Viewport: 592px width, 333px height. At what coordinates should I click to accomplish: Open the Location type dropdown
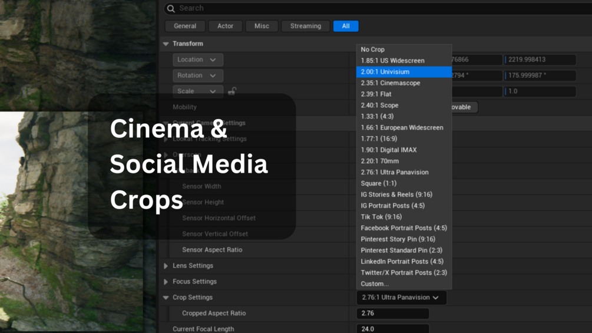coord(198,60)
